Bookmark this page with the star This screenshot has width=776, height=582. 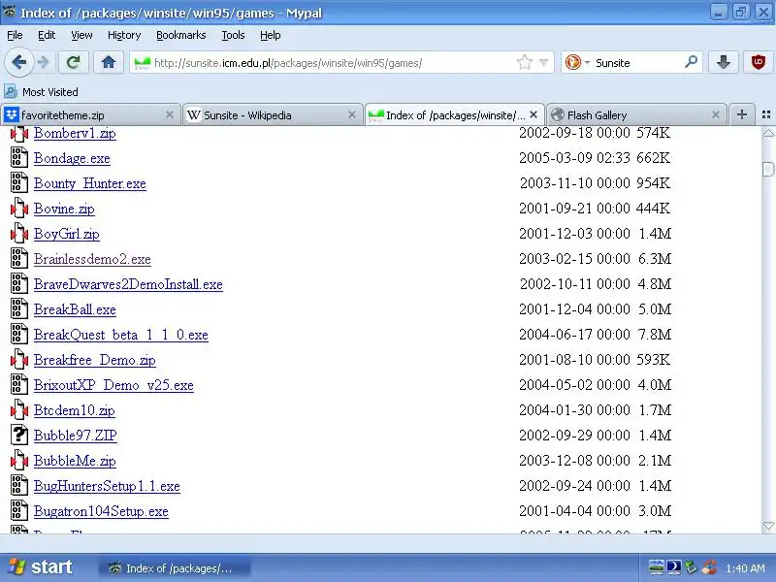tap(524, 63)
